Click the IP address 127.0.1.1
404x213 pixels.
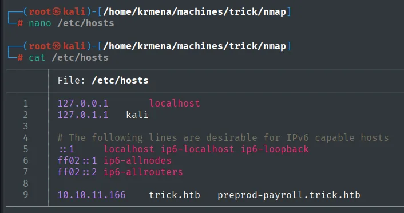(x=83, y=115)
